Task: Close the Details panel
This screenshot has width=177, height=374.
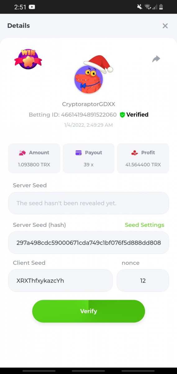Action: click(x=165, y=26)
